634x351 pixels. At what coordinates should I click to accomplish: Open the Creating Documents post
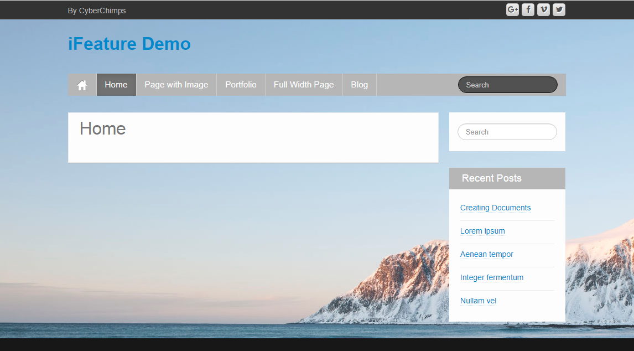pos(495,208)
